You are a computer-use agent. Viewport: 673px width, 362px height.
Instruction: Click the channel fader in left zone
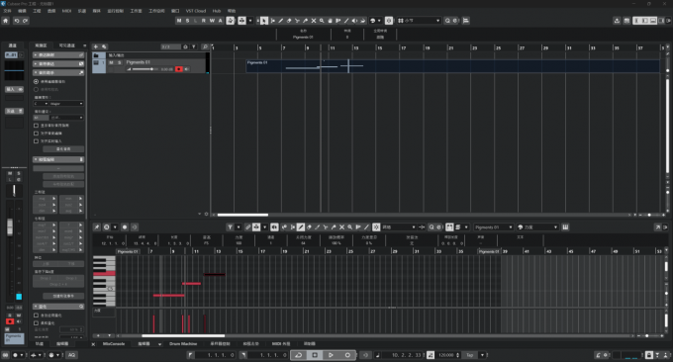(x=10, y=227)
